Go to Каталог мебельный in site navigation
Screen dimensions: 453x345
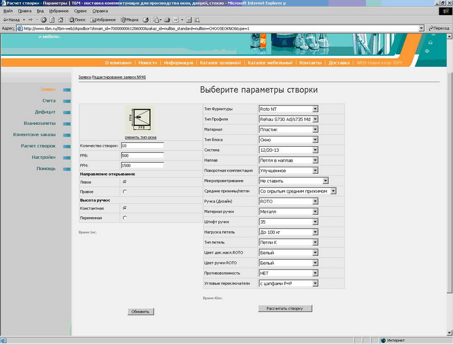coord(270,63)
